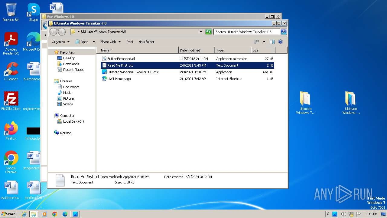Go to Desktop in navigation pane
This screenshot has height=218, width=387.
69,58
